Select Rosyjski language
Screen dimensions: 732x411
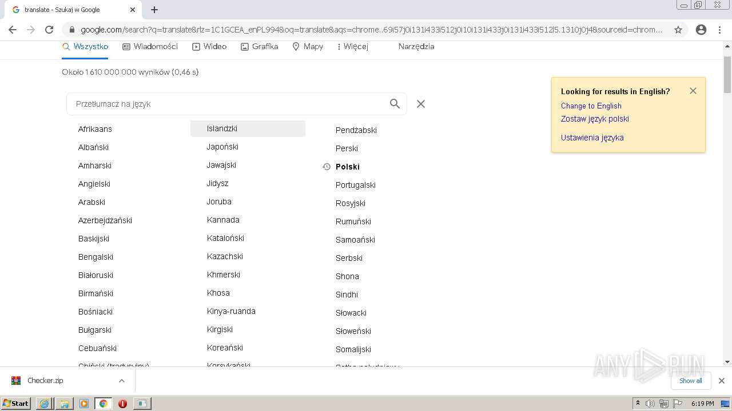(x=351, y=203)
